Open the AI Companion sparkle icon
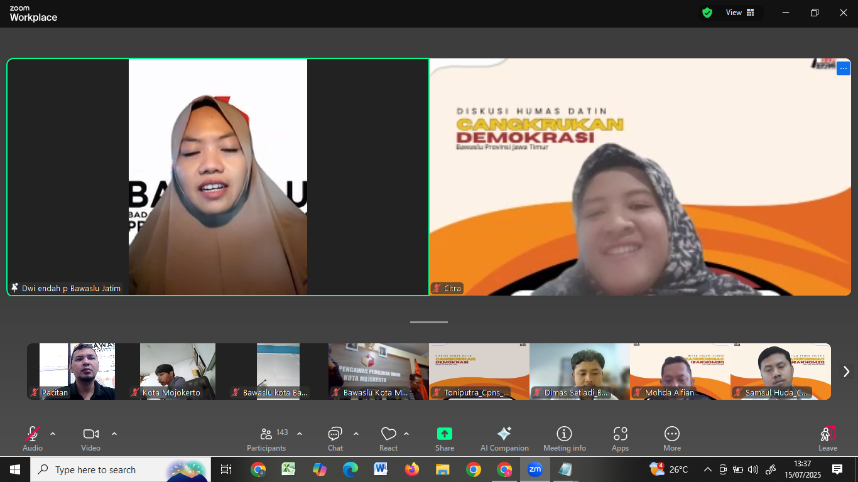 [504, 434]
